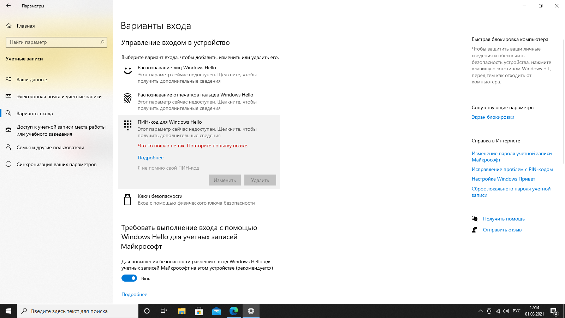Click the Семья person-plus icon

(x=9, y=147)
